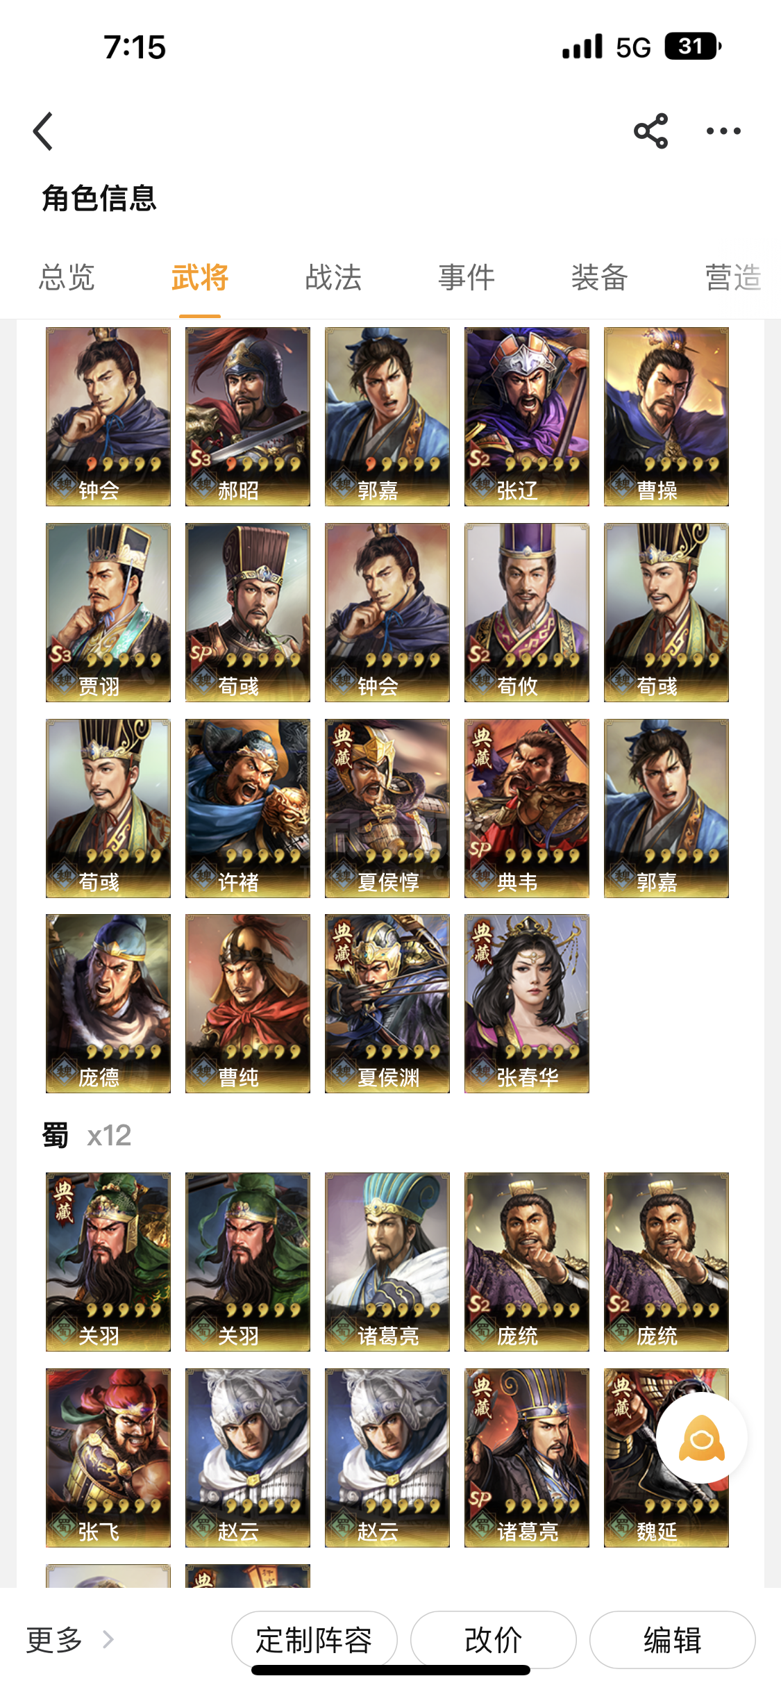Open the SP 典韦 hero card
The height and width of the screenshot is (1692, 781).
[527, 808]
